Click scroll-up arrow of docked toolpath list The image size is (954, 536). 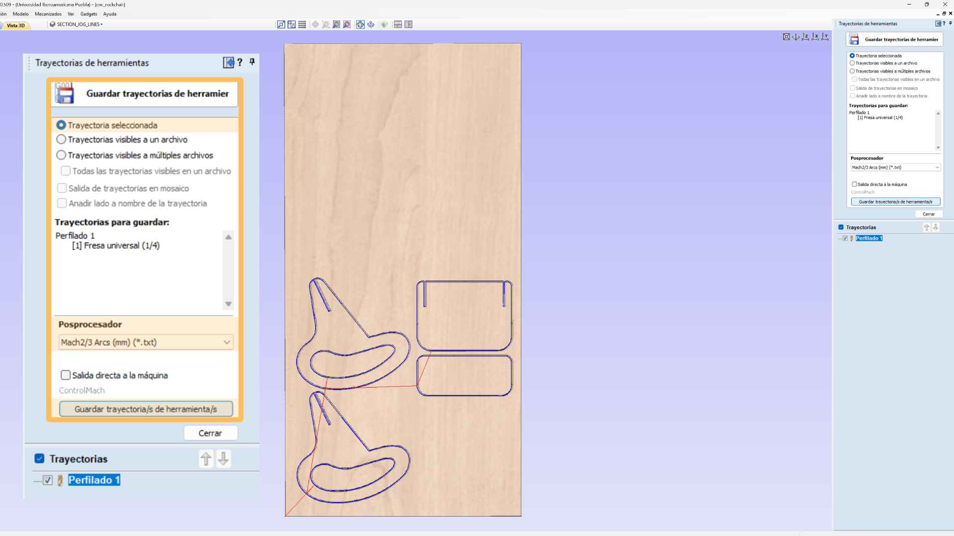(x=938, y=113)
